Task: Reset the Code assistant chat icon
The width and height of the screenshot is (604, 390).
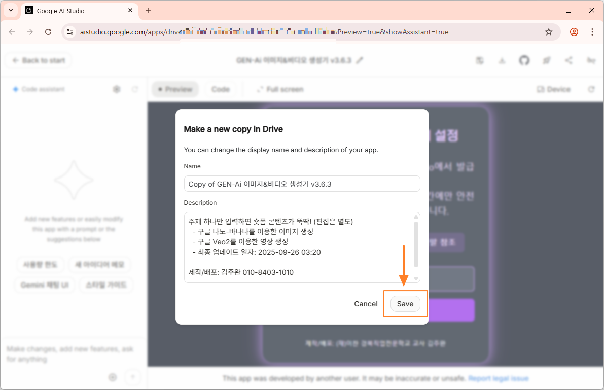Action: pos(135,89)
